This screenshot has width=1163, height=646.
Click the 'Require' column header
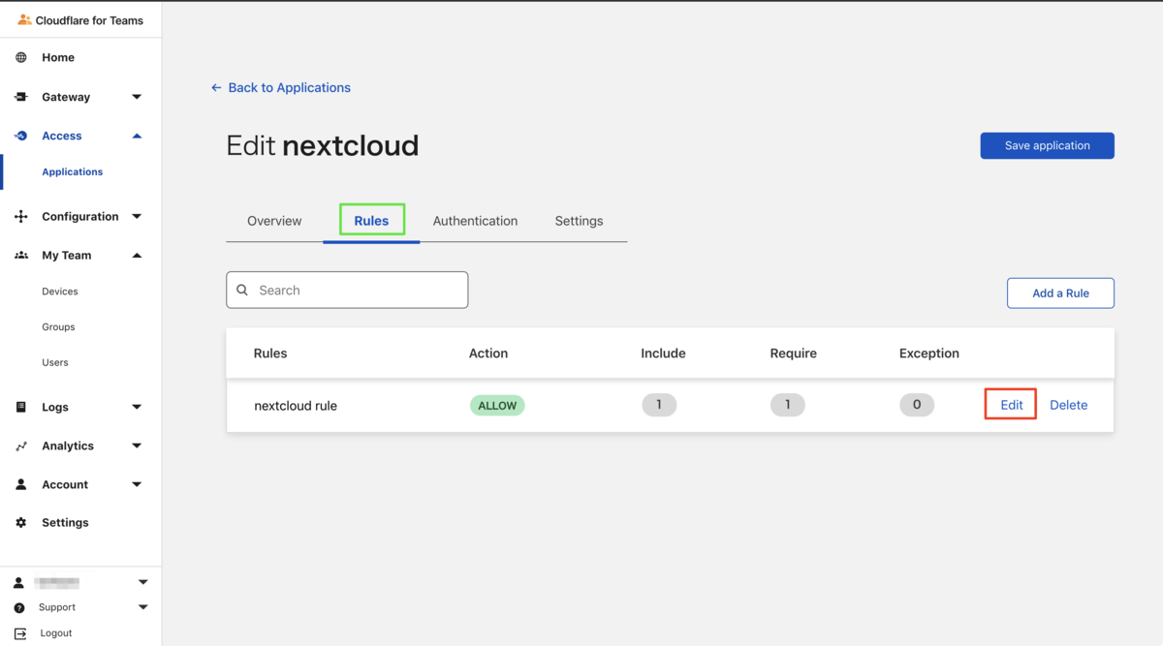[x=794, y=354]
